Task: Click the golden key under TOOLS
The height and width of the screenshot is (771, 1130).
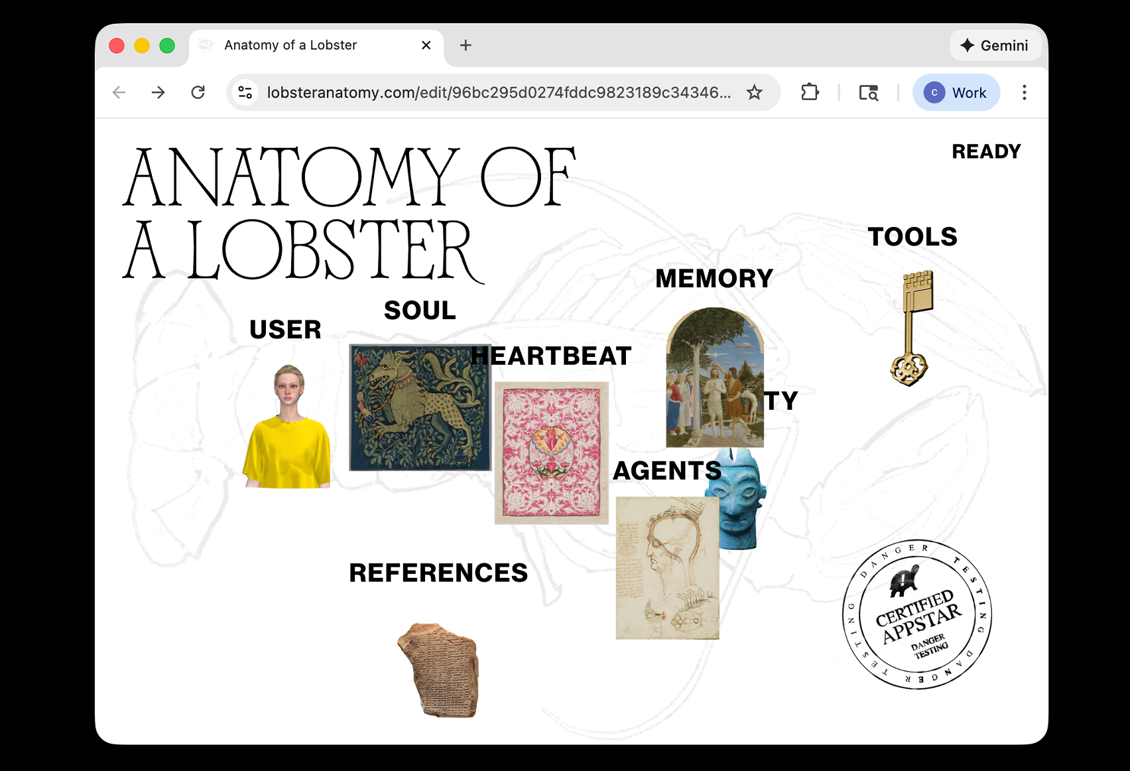Action: click(912, 328)
